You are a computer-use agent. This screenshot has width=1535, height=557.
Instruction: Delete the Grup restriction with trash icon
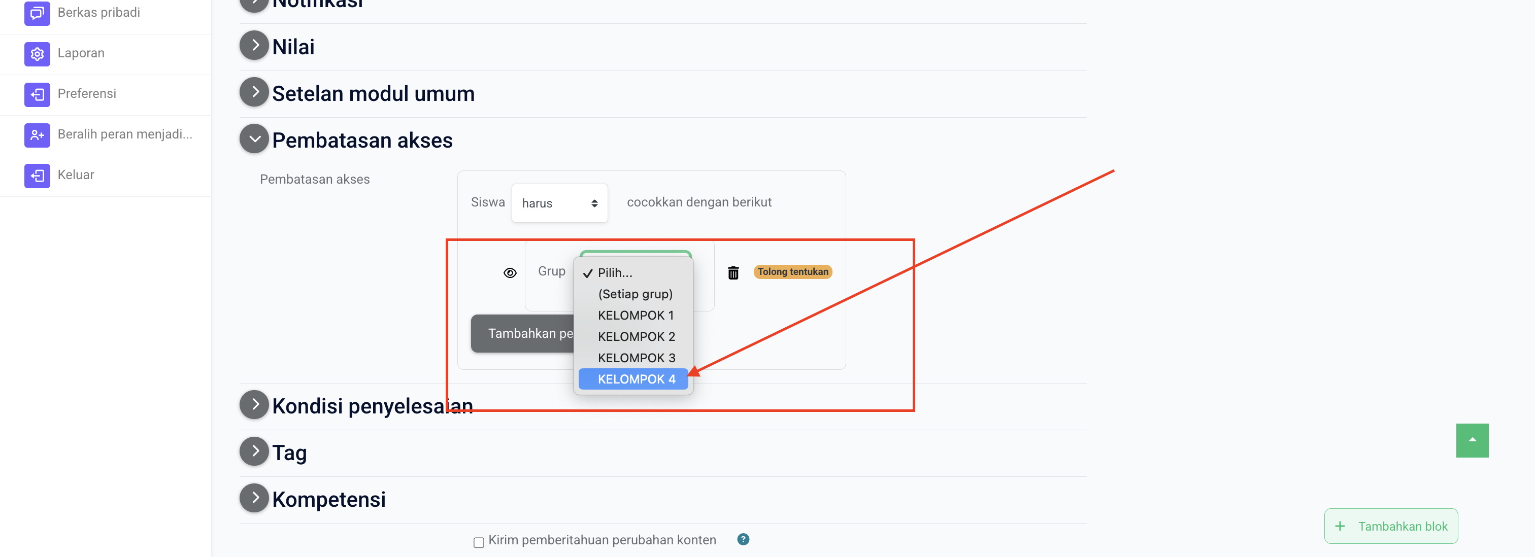click(733, 273)
